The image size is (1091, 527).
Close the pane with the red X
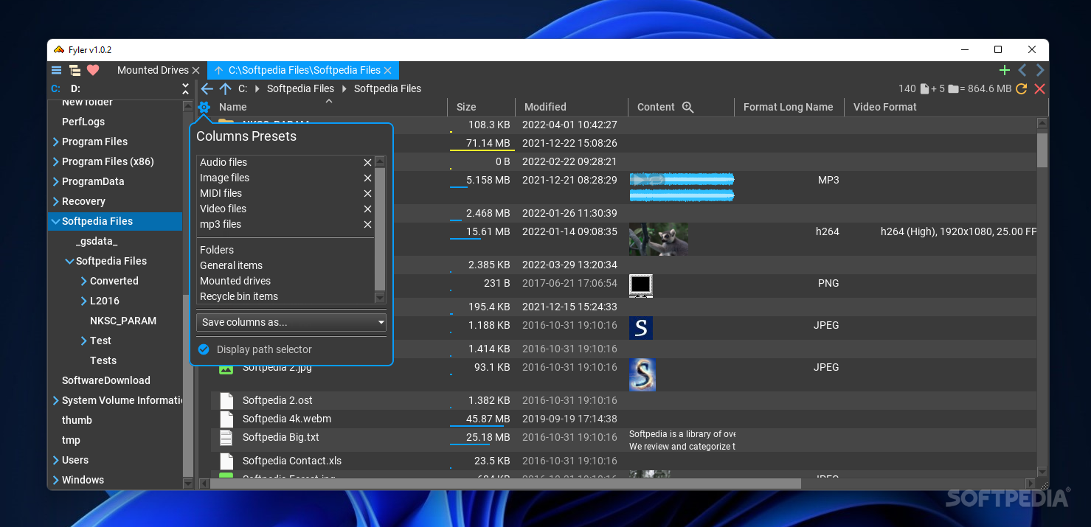[1040, 88]
